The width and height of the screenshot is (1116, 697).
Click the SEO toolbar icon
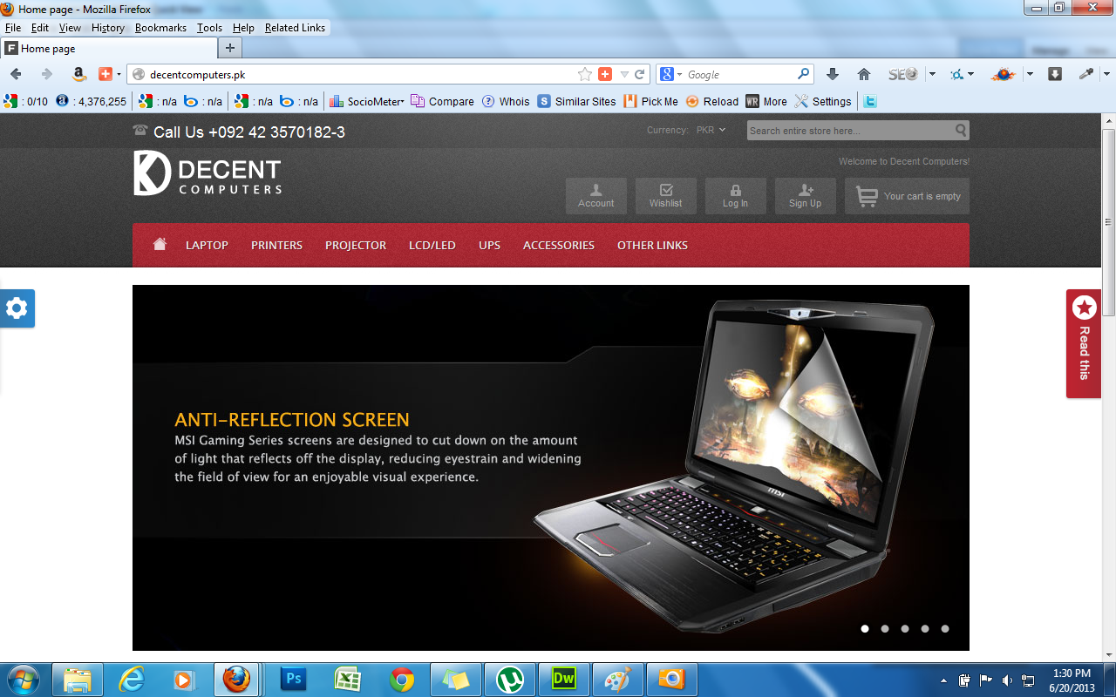point(903,74)
